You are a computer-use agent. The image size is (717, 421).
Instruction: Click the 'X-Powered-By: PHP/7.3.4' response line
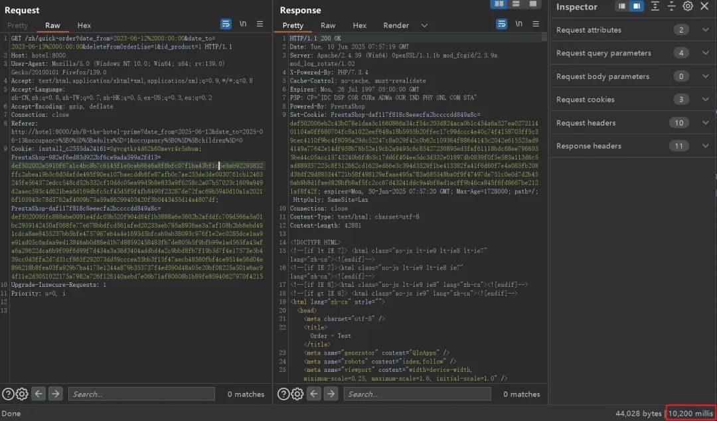pos(329,72)
